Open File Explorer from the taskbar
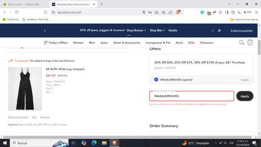The height and width of the screenshot is (147, 261). coord(104,143)
